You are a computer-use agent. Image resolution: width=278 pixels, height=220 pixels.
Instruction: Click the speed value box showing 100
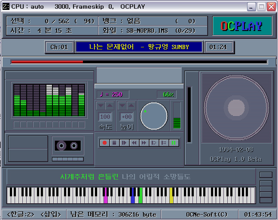coord(105,117)
